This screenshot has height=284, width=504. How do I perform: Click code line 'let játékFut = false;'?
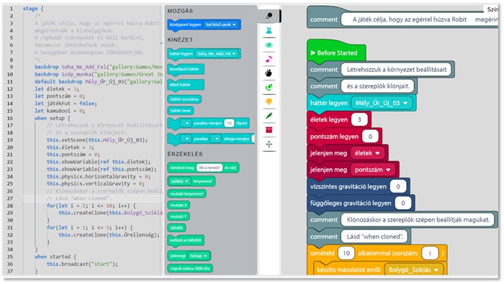coord(66,104)
